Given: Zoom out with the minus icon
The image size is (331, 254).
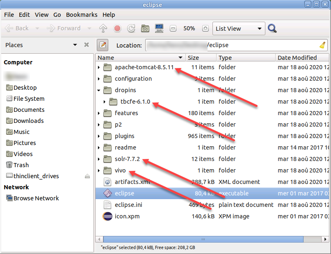Looking at the screenshot, I should pyautogui.click(x=173, y=28).
